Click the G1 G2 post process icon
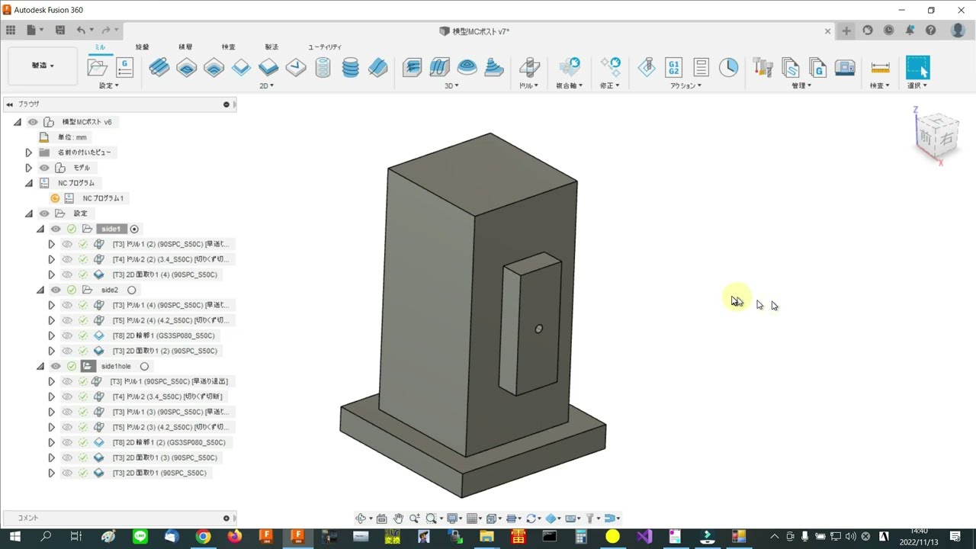Screen dimensions: 976x549 click(x=673, y=67)
